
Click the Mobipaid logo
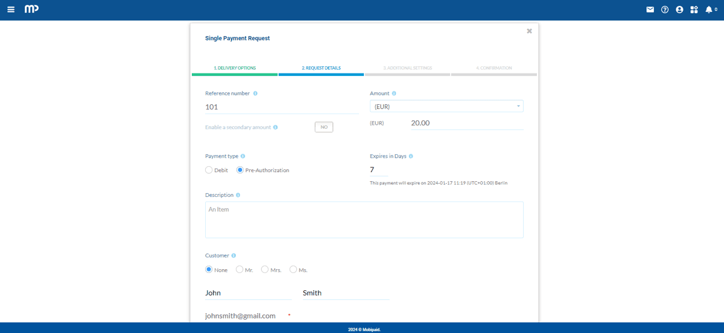click(31, 10)
